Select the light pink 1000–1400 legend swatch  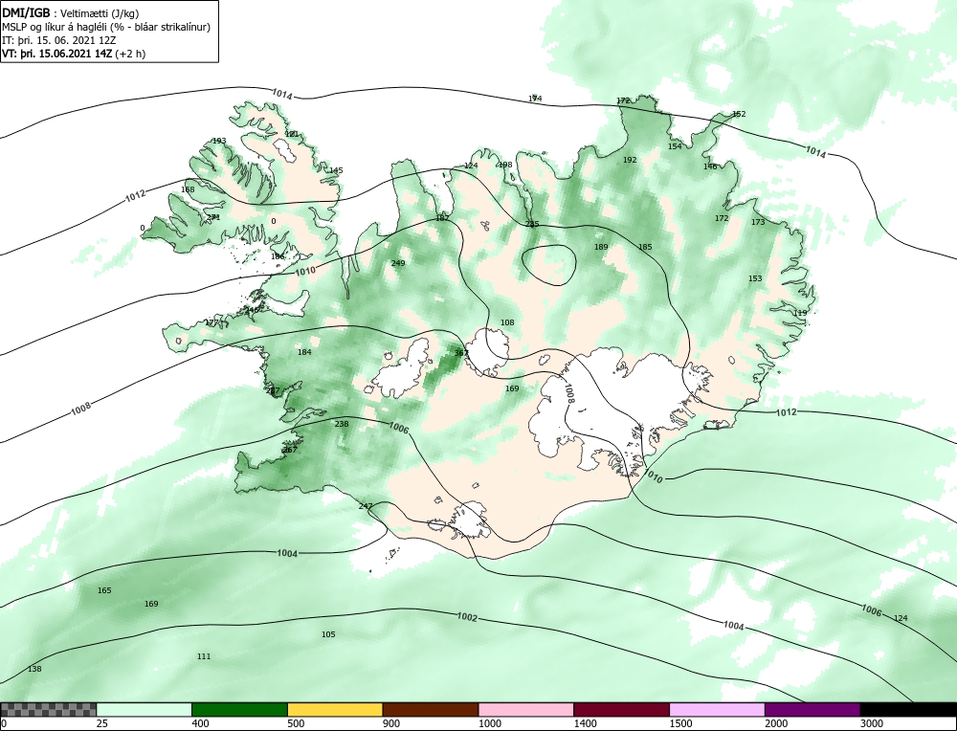point(526,709)
